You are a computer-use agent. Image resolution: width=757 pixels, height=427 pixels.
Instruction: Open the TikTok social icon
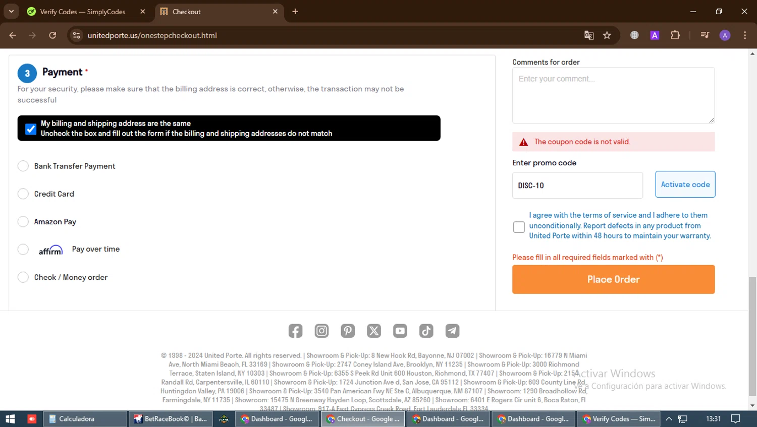[x=426, y=331]
